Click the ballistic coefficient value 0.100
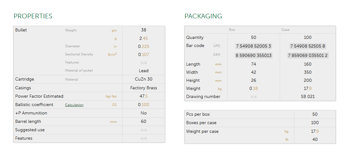The height and width of the screenshot is (158, 353). click(143, 105)
